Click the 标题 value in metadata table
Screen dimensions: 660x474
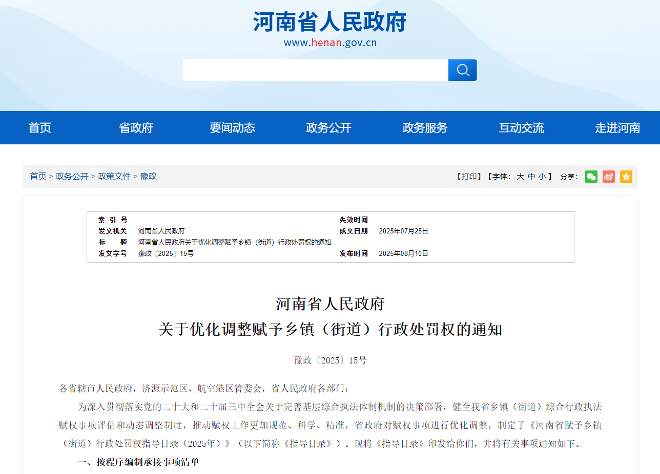point(235,243)
